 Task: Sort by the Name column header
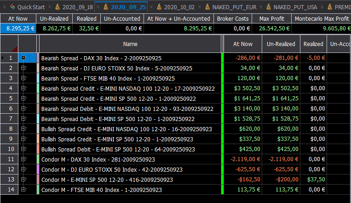pos(130,44)
